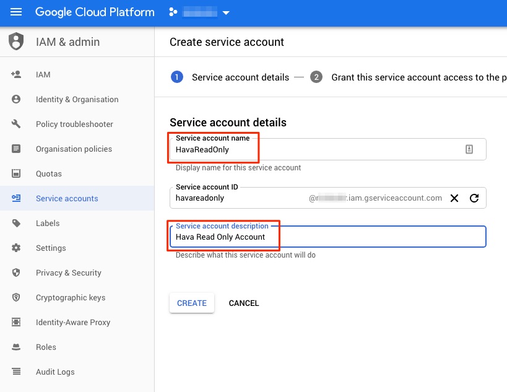Click the Labels tag icon
Screen dimensions: 507x392
point(16,223)
